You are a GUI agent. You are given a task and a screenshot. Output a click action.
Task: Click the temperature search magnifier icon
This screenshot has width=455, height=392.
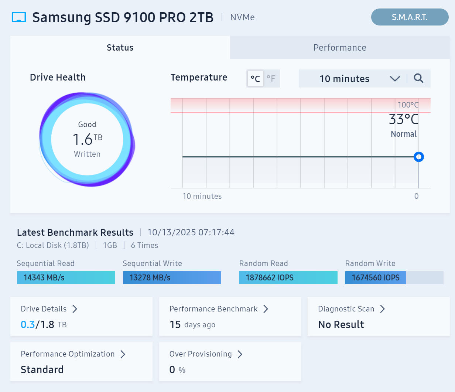pos(418,78)
